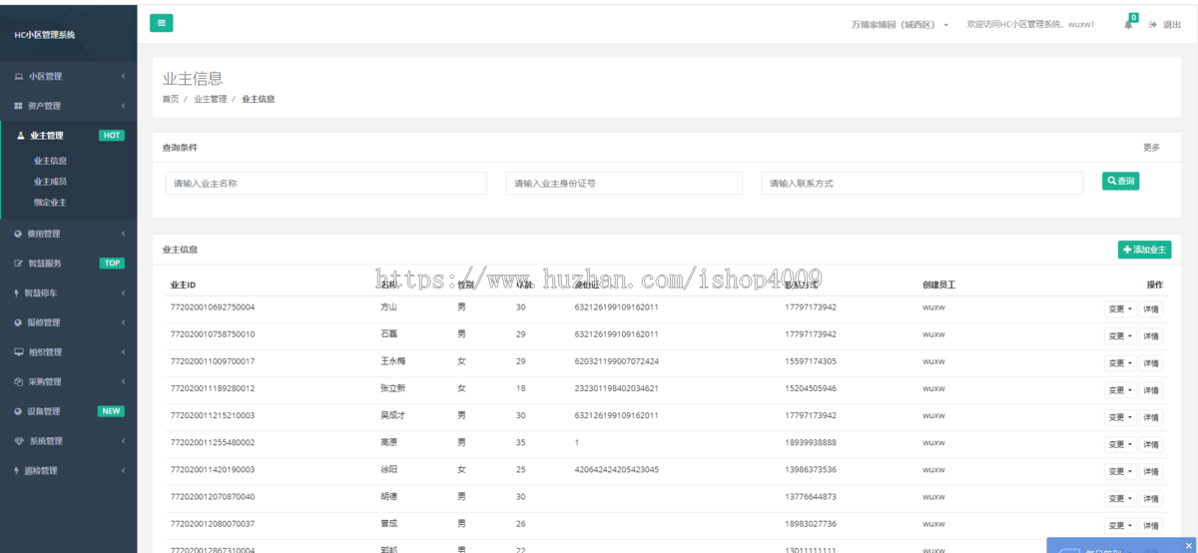Viewport: 1198px width, 553px height.
Task: Click owner ID 772020011009700017
Action: point(213,361)
